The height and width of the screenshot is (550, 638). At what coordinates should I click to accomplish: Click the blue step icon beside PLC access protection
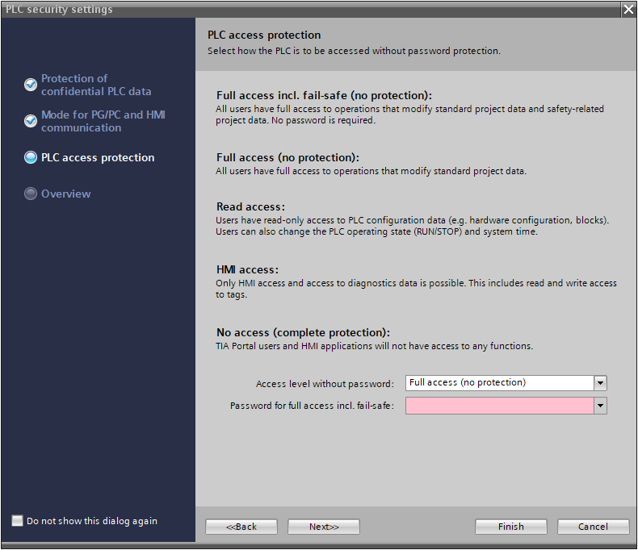31,157
